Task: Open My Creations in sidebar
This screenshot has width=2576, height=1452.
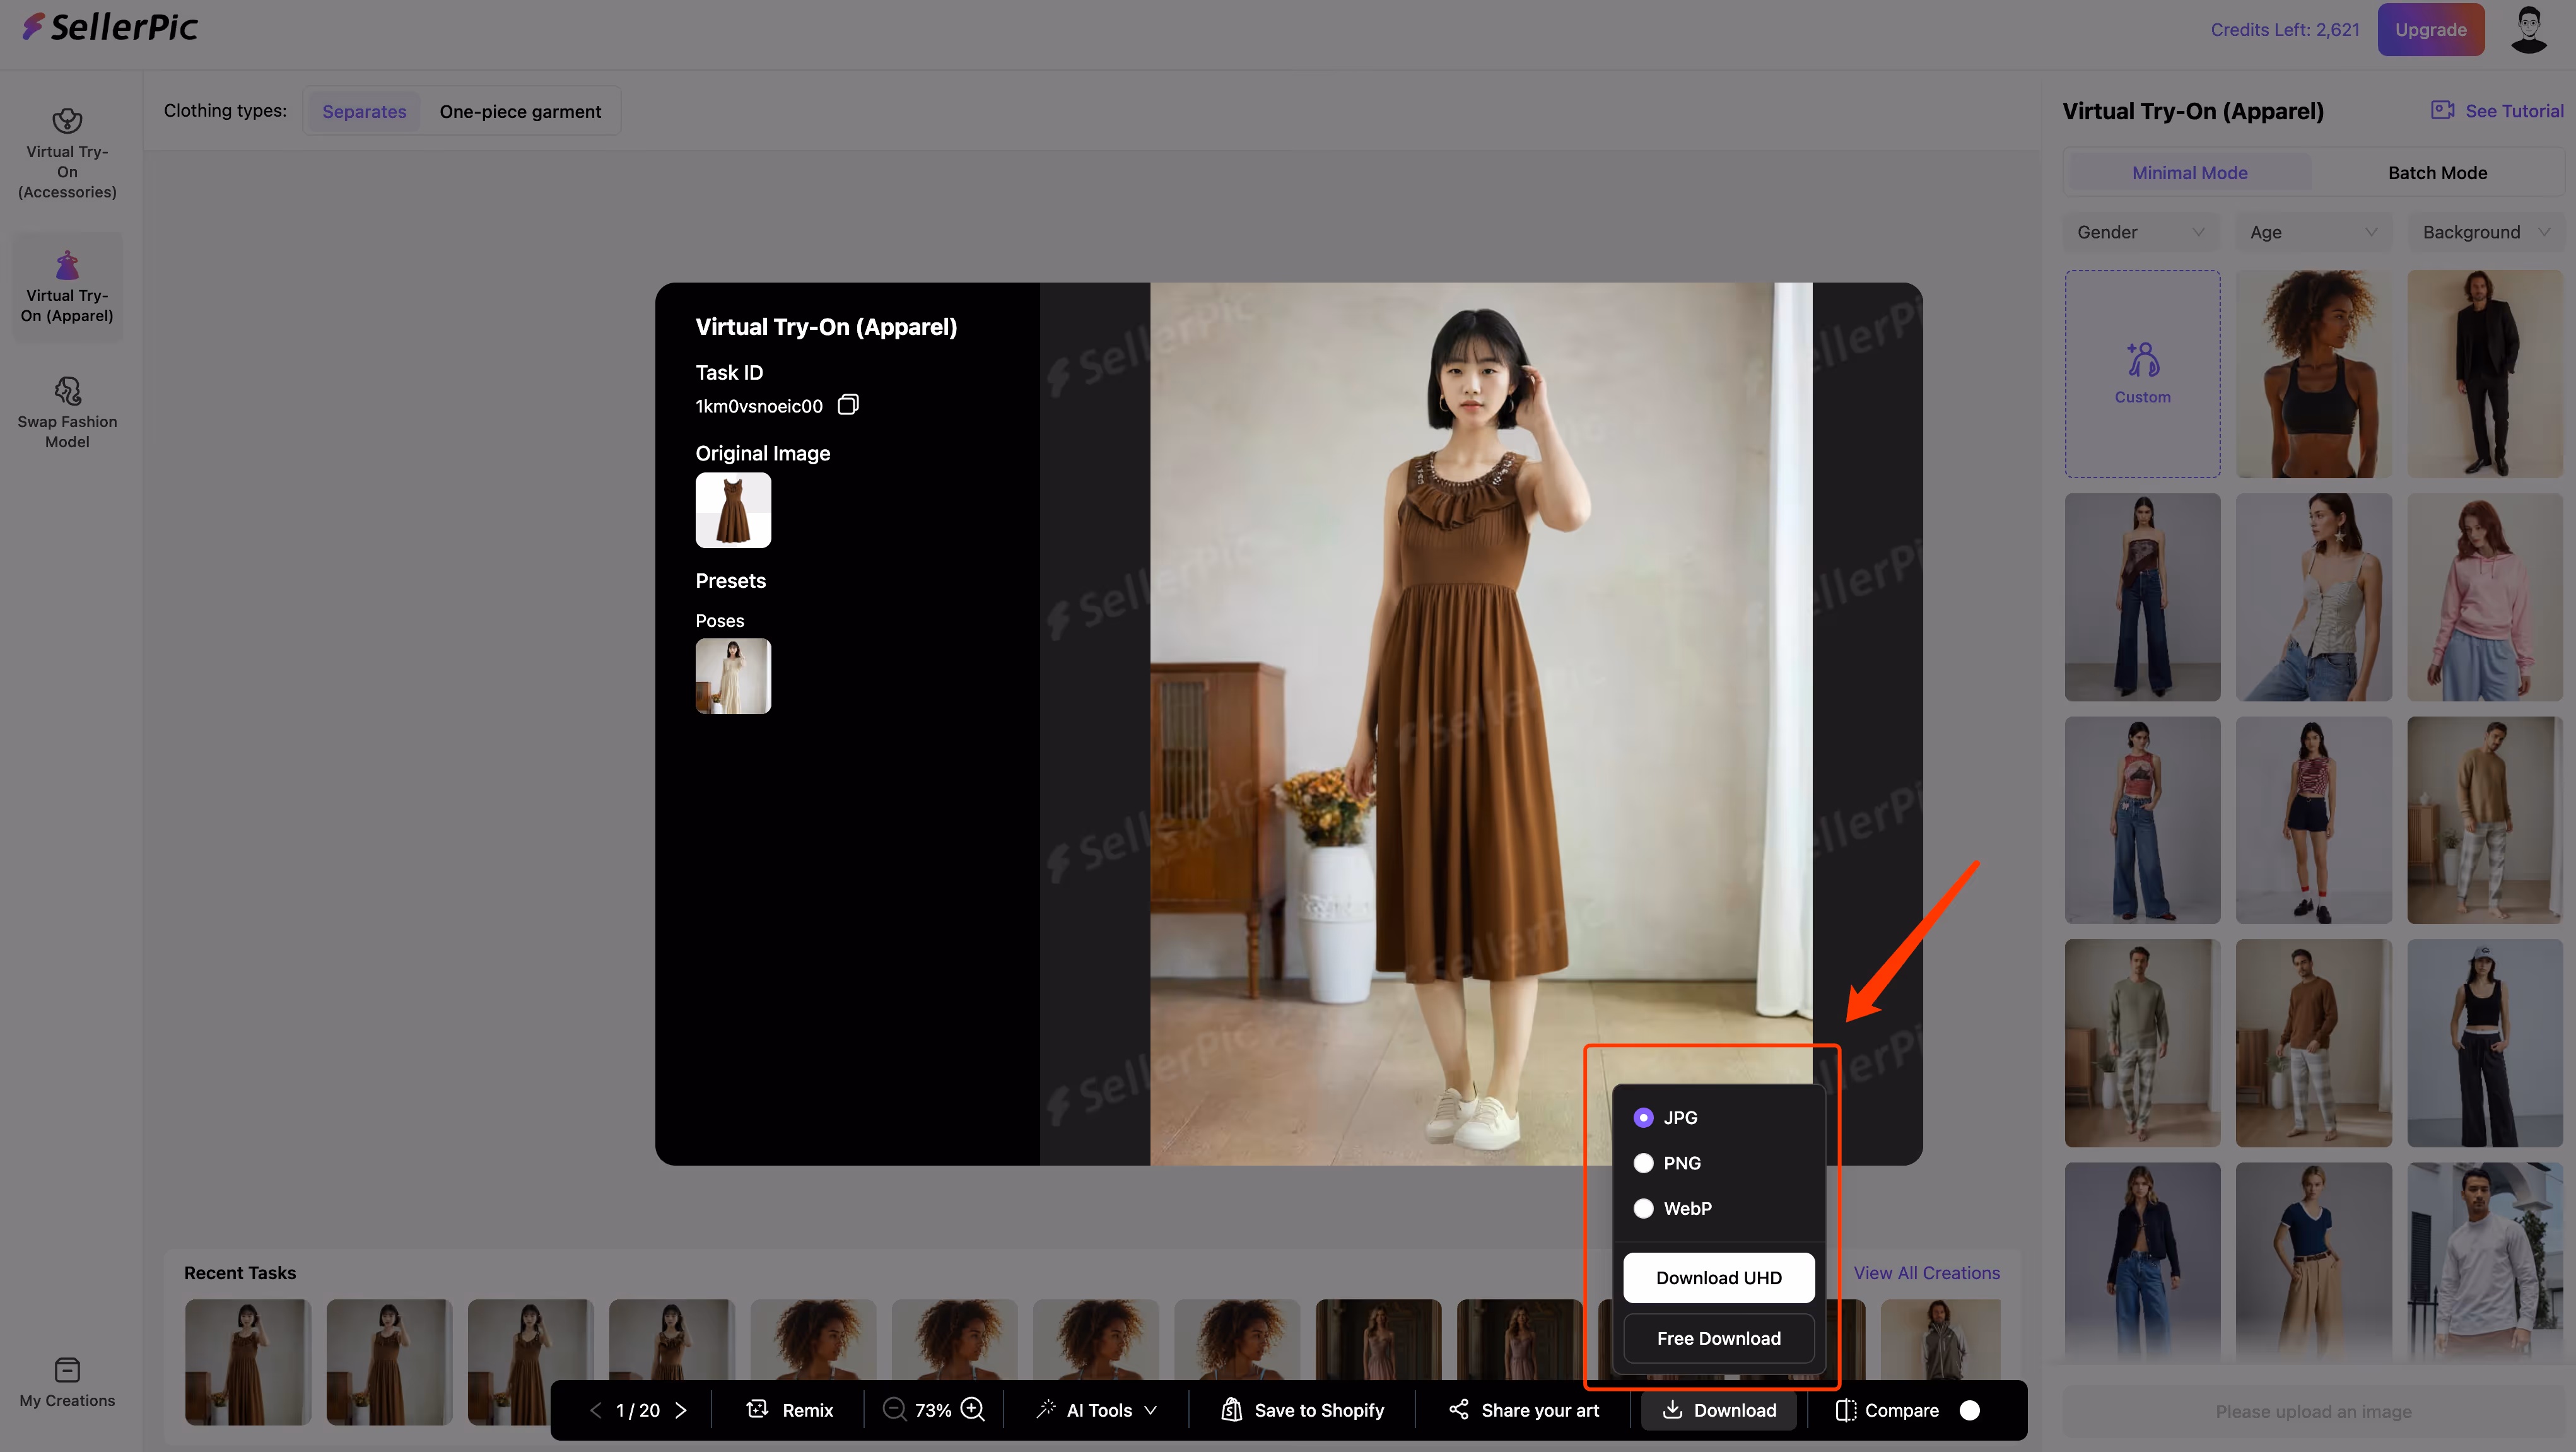Action: coord(67,1383)
